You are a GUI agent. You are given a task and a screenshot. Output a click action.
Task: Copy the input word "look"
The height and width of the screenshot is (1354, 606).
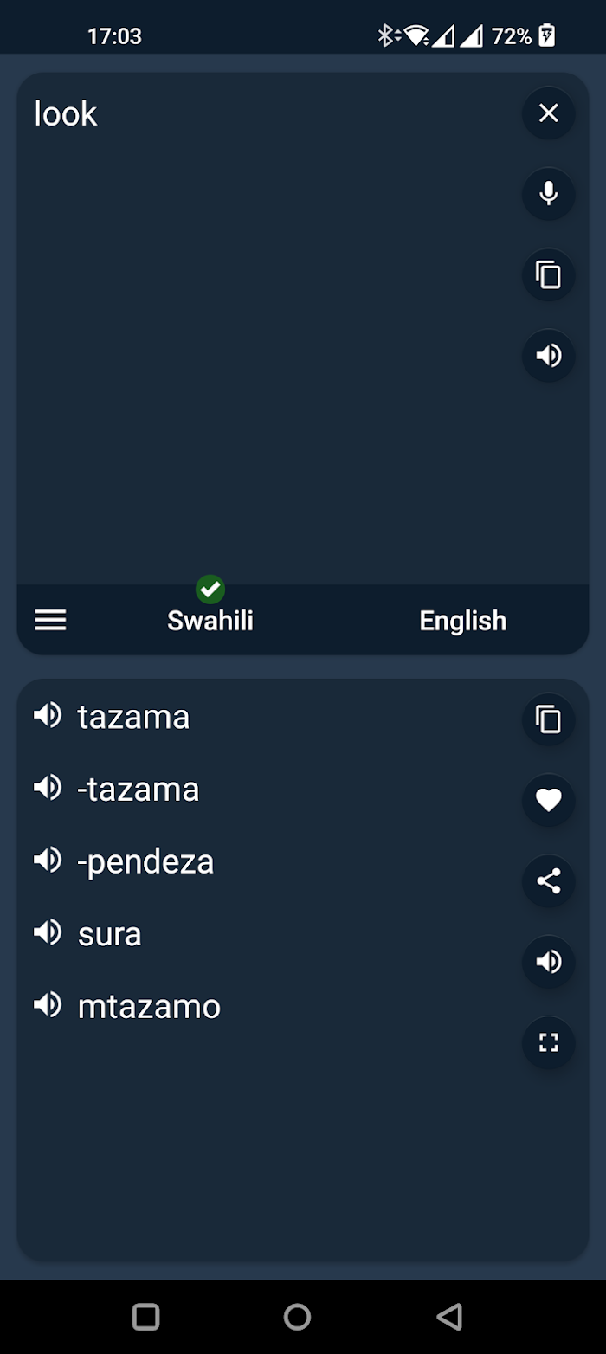click(549, 275)
